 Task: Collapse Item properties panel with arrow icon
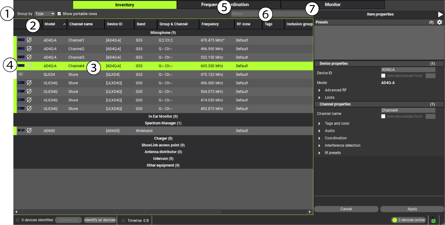[x=440, y=14]
